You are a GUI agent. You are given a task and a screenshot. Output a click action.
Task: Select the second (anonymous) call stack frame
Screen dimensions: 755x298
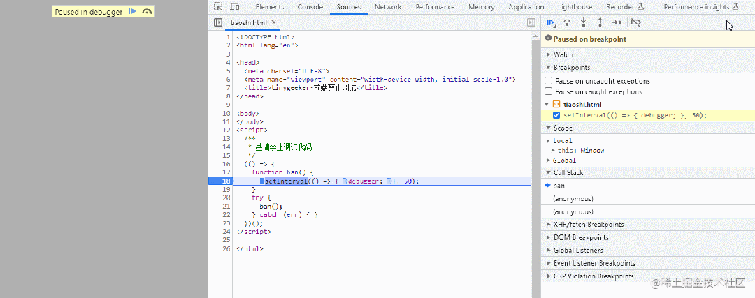click(x=647, y=211)
